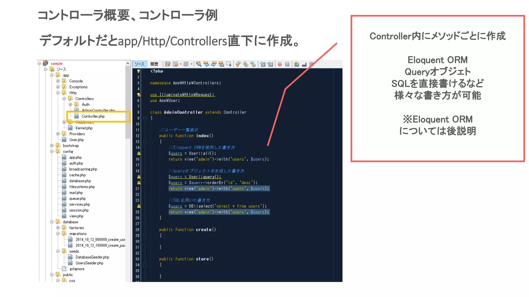Collapse the config folder
Screen dimensions: 529x297
pos(52,151)
